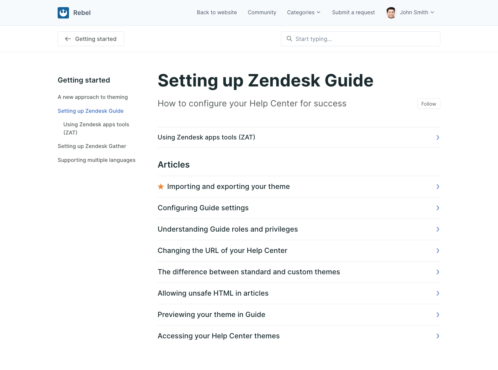The image size is (498, 370).
Task: Click in the Start typing search field
Action: pyautogui.click(x=363, y=39)
